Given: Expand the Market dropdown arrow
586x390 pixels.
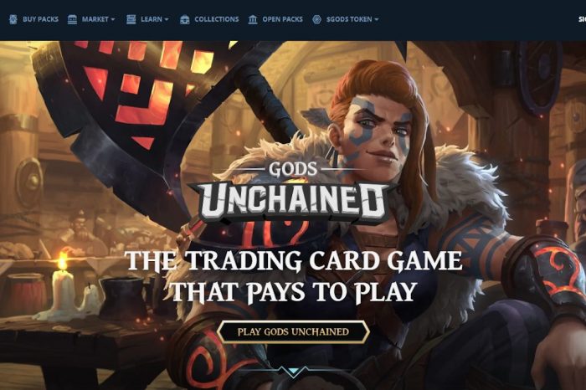Looking at the screenshot, I should [x=113, y=19].
